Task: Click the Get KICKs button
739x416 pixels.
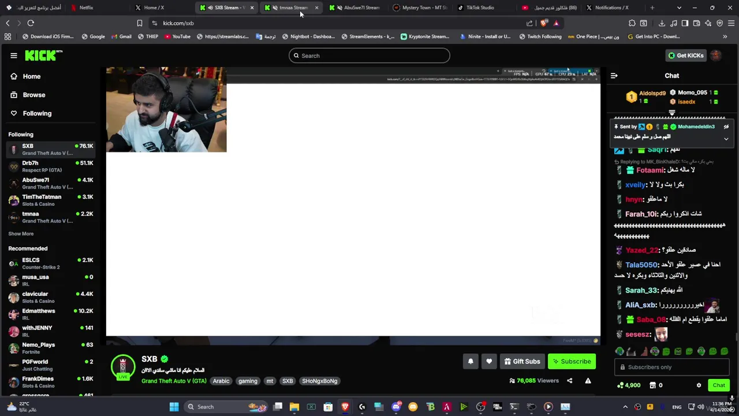Action: tap(686, 55)
